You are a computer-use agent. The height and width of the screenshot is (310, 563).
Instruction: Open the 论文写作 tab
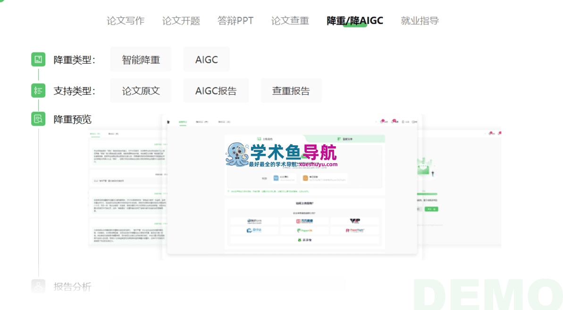pos(126,21)
